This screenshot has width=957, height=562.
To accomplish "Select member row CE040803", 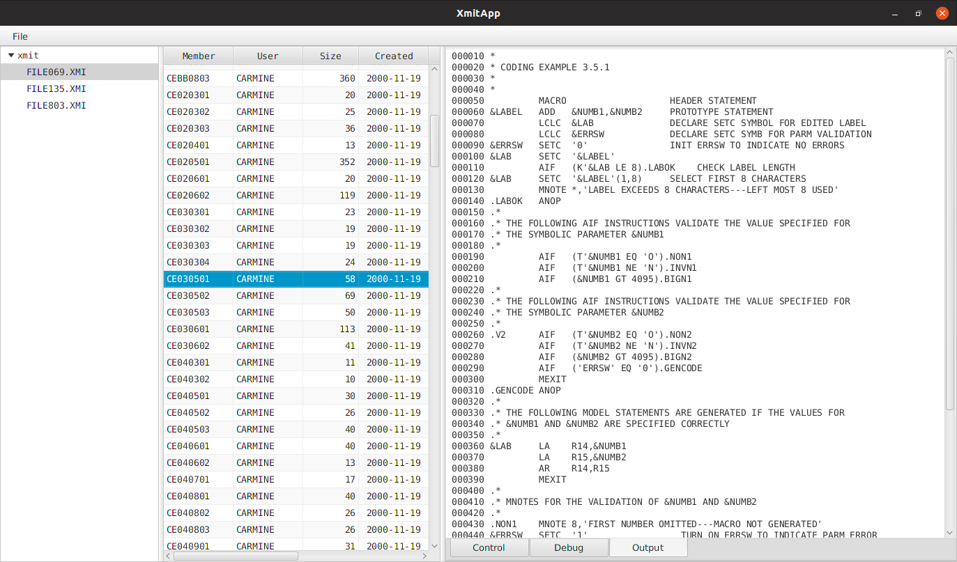I will click(x=296, y=529).
